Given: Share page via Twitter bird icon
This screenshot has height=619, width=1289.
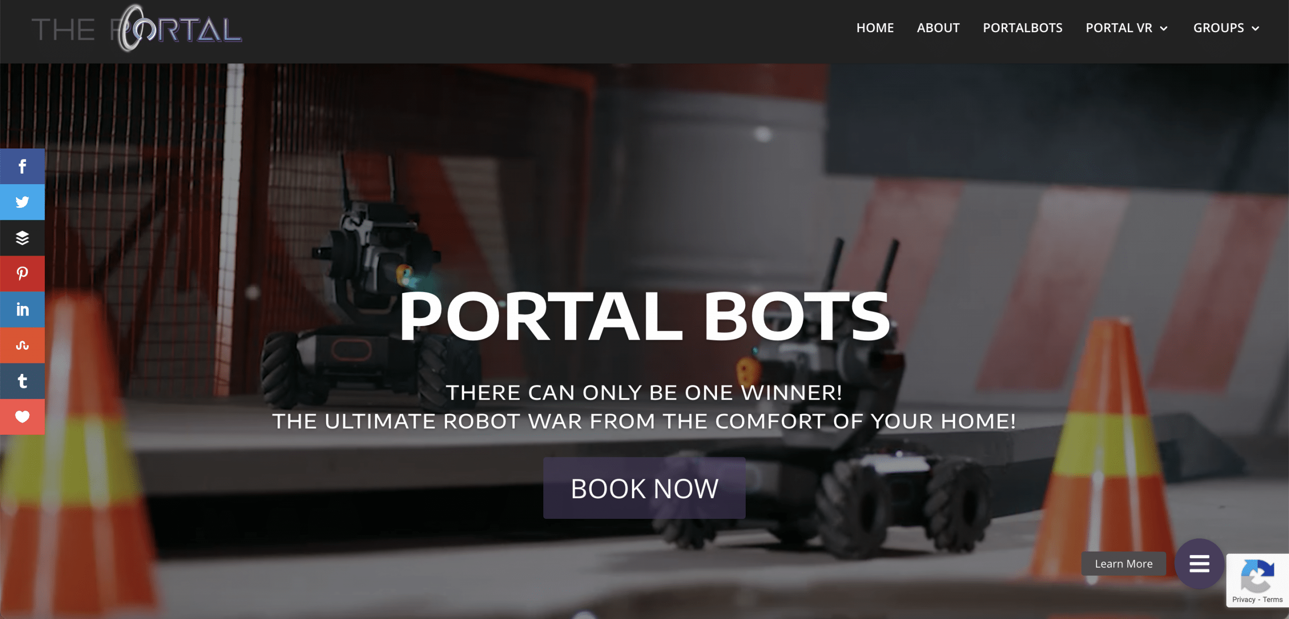Looking at the screenshot, I should (22, 202).
